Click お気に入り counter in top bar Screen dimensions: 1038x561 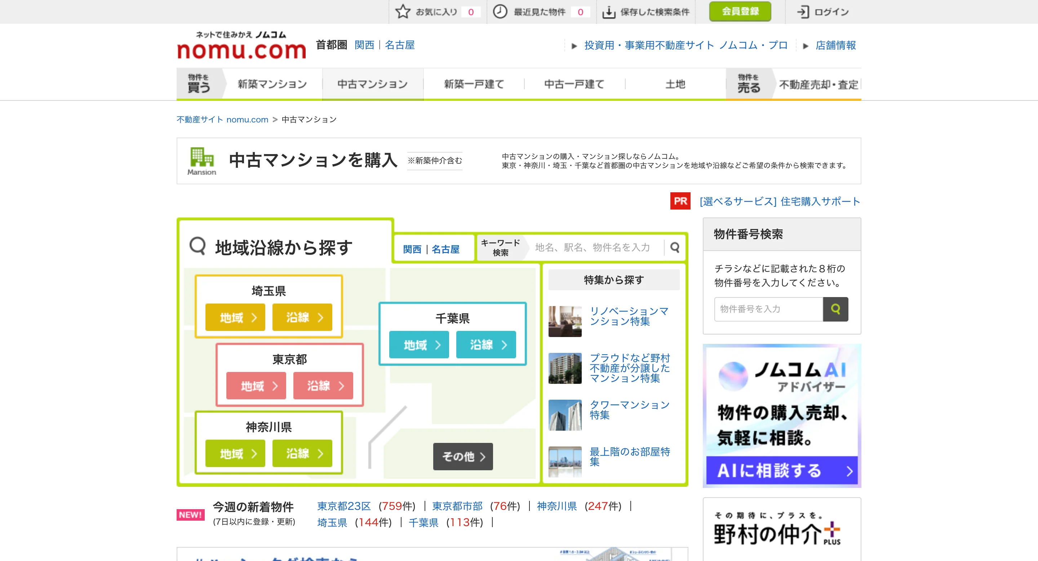(471, 12)
